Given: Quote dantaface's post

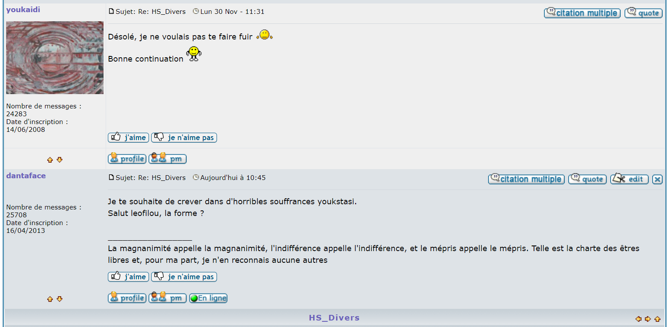Looking at the screenshot, I should 587,179.
